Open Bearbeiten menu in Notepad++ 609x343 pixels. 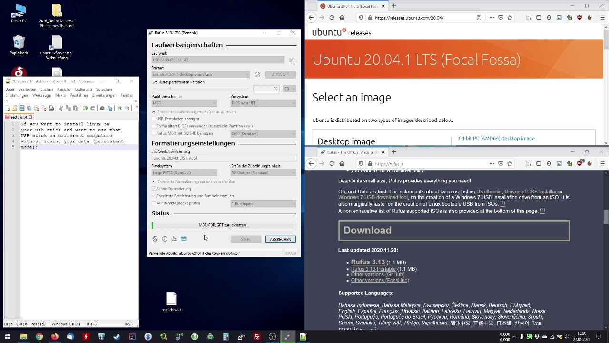click(27, 89)
